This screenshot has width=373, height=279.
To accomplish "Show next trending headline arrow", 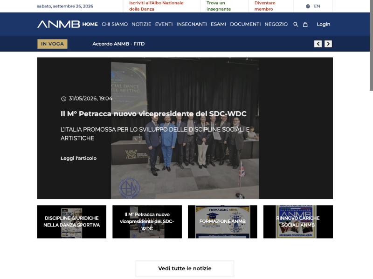I will pos(328,44).
